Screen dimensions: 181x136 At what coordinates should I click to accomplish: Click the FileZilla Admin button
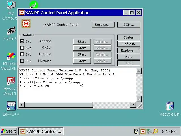[102, 54]
